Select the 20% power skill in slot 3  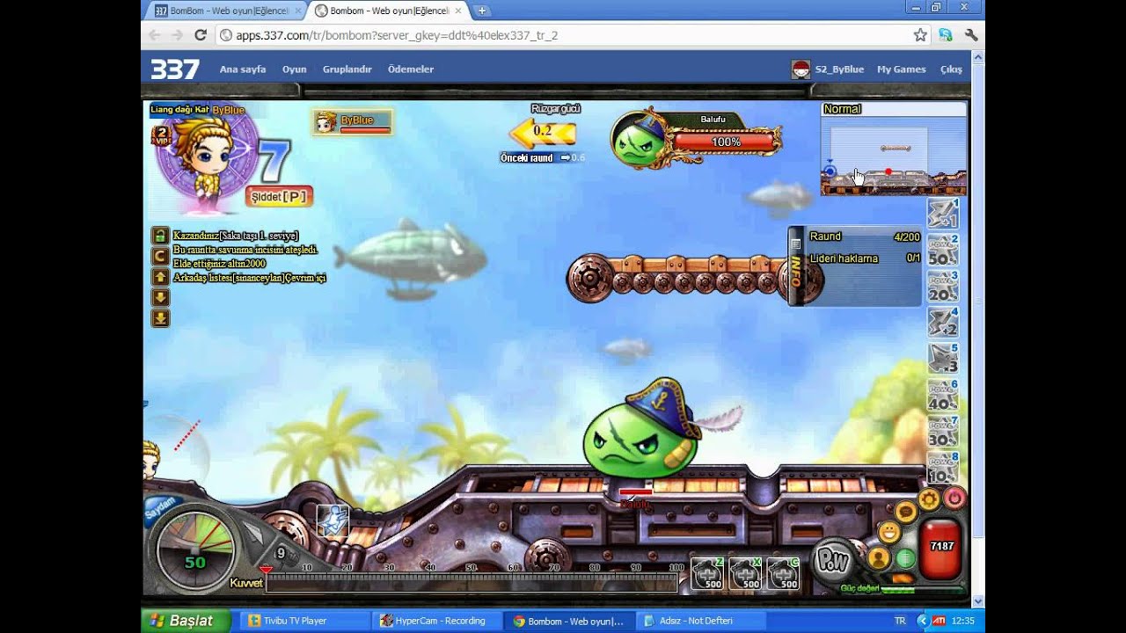pos(943,286)
